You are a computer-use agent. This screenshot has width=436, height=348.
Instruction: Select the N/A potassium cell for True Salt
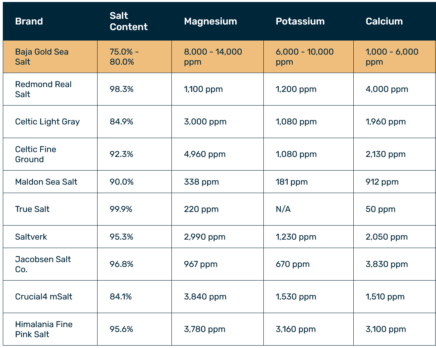[309, 209]
